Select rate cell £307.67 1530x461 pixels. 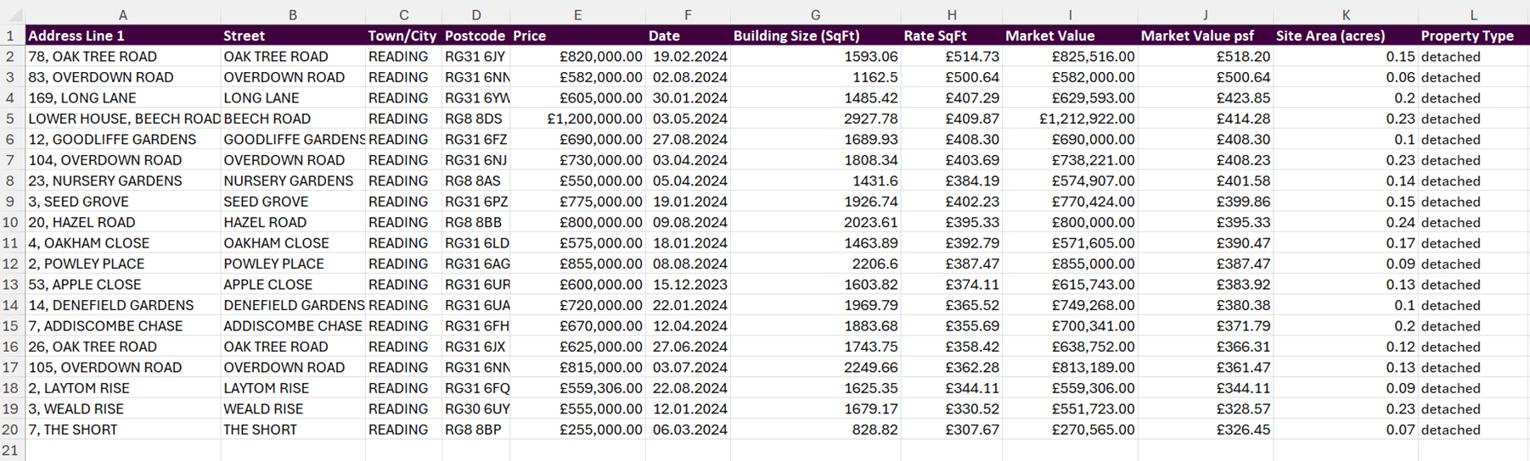(x=951, y=430)
